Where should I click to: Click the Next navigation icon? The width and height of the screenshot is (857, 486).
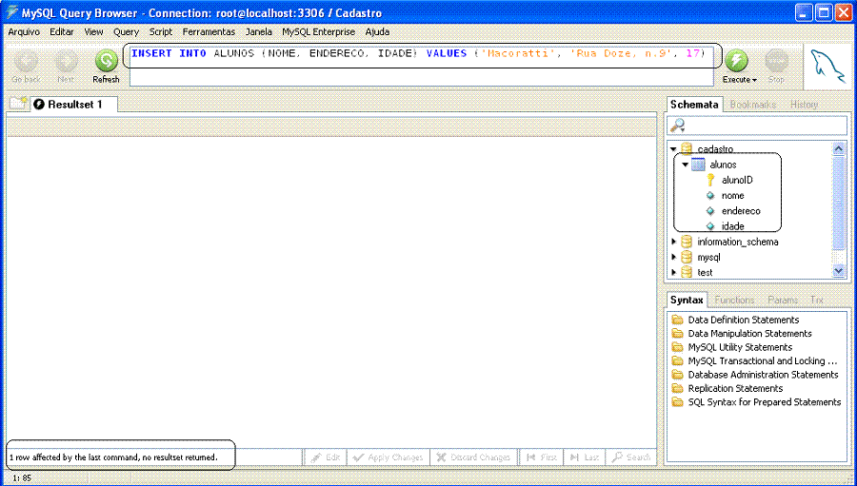pyautogui.click(x=66, y=61)
